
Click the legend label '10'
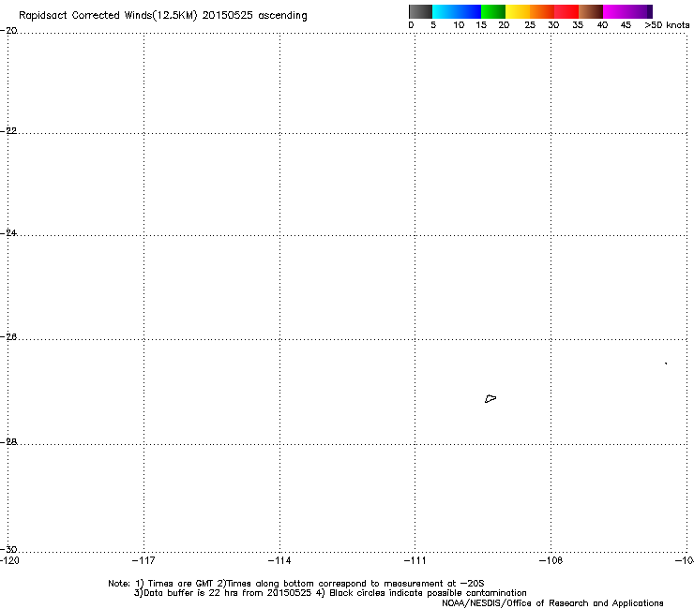click(459, 25)
